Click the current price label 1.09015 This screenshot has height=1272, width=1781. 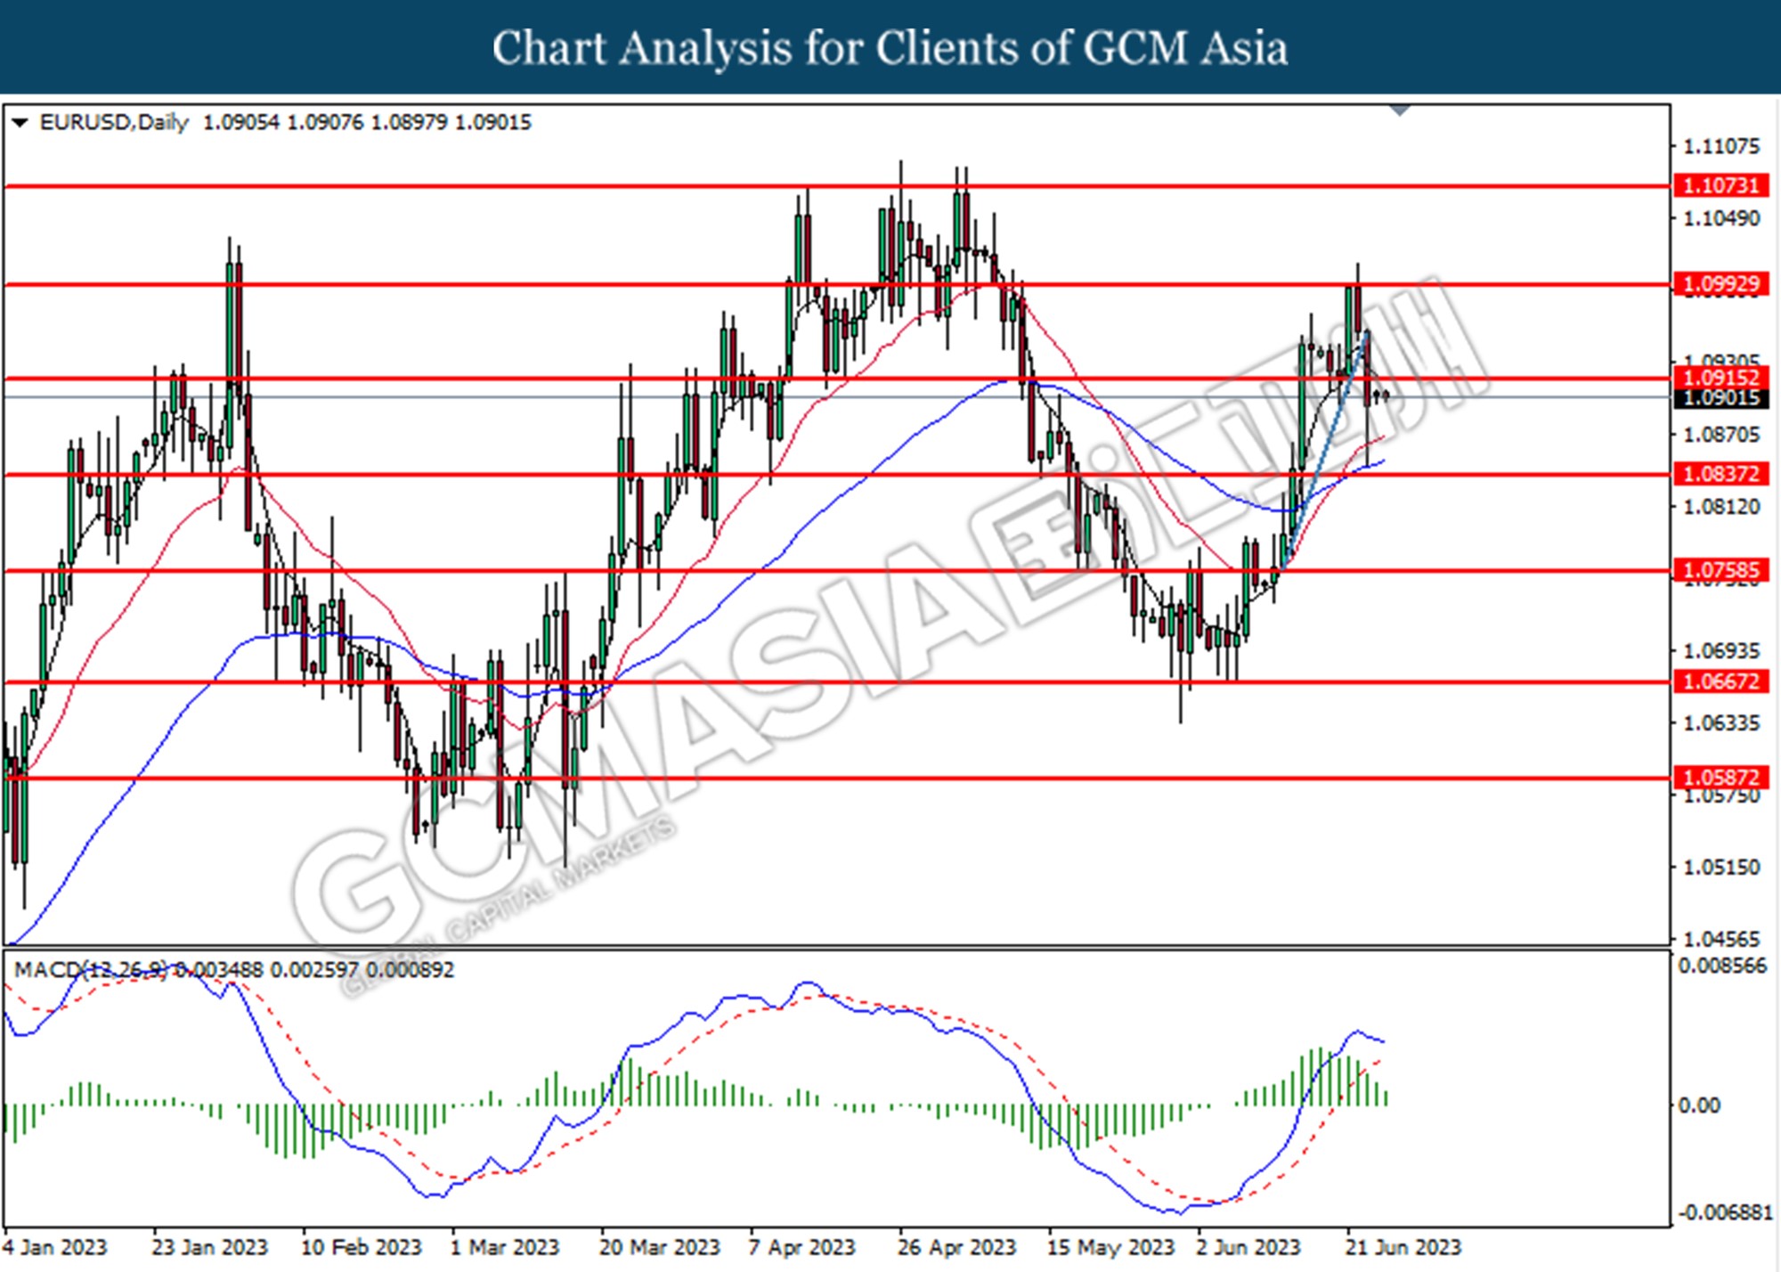pos(1722,398)
